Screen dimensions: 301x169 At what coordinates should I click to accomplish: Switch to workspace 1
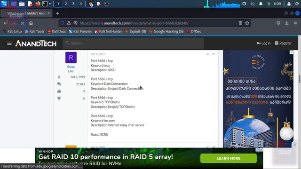[x=58, y=4]
